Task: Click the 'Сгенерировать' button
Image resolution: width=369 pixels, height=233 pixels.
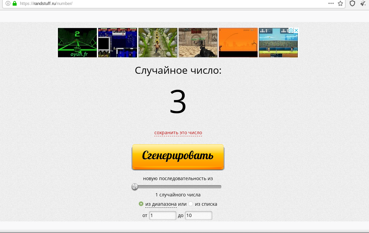Action: (178, 157)
